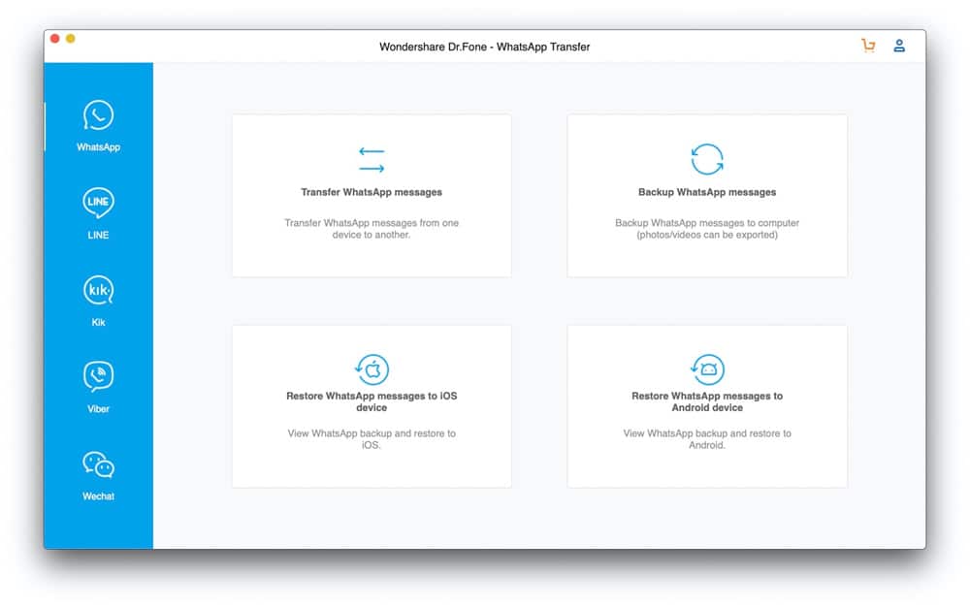Minimize the window with the yellow button
The image size is (970, 607).
pos(71,39)
